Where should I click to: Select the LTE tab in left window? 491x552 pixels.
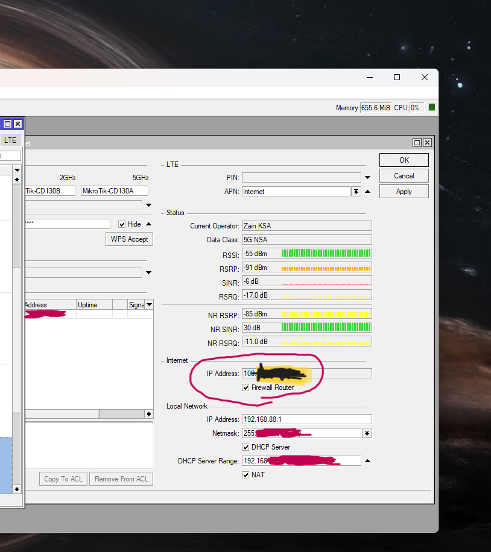click(x=10, y=140)
